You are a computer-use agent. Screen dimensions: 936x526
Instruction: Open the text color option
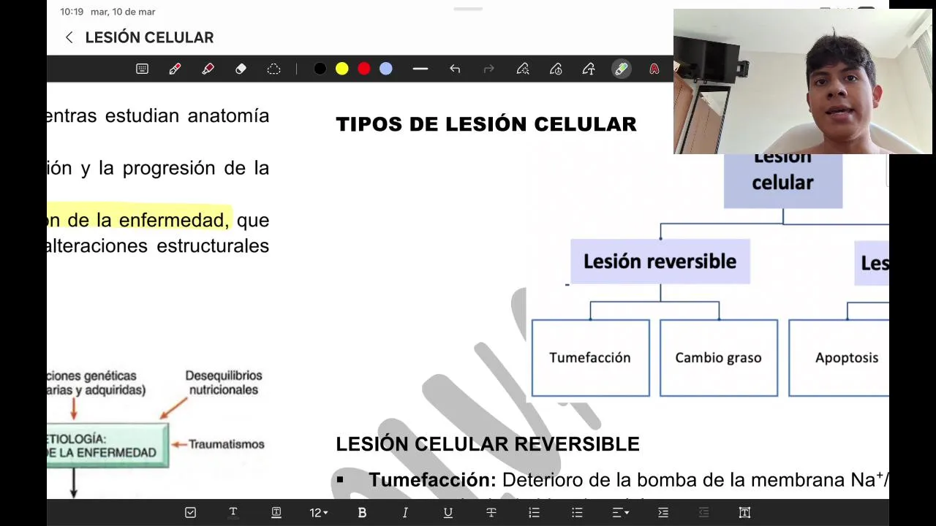click(x=233, y=512)
